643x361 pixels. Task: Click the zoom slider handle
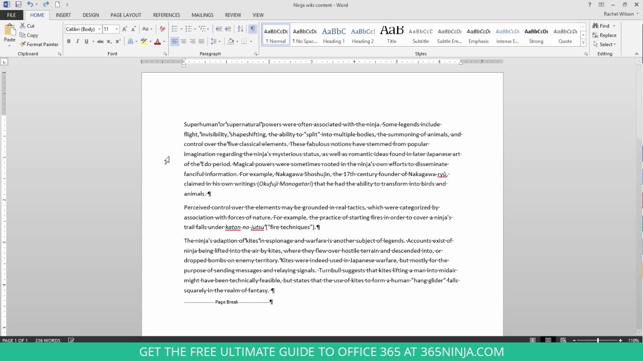point(598,340)
